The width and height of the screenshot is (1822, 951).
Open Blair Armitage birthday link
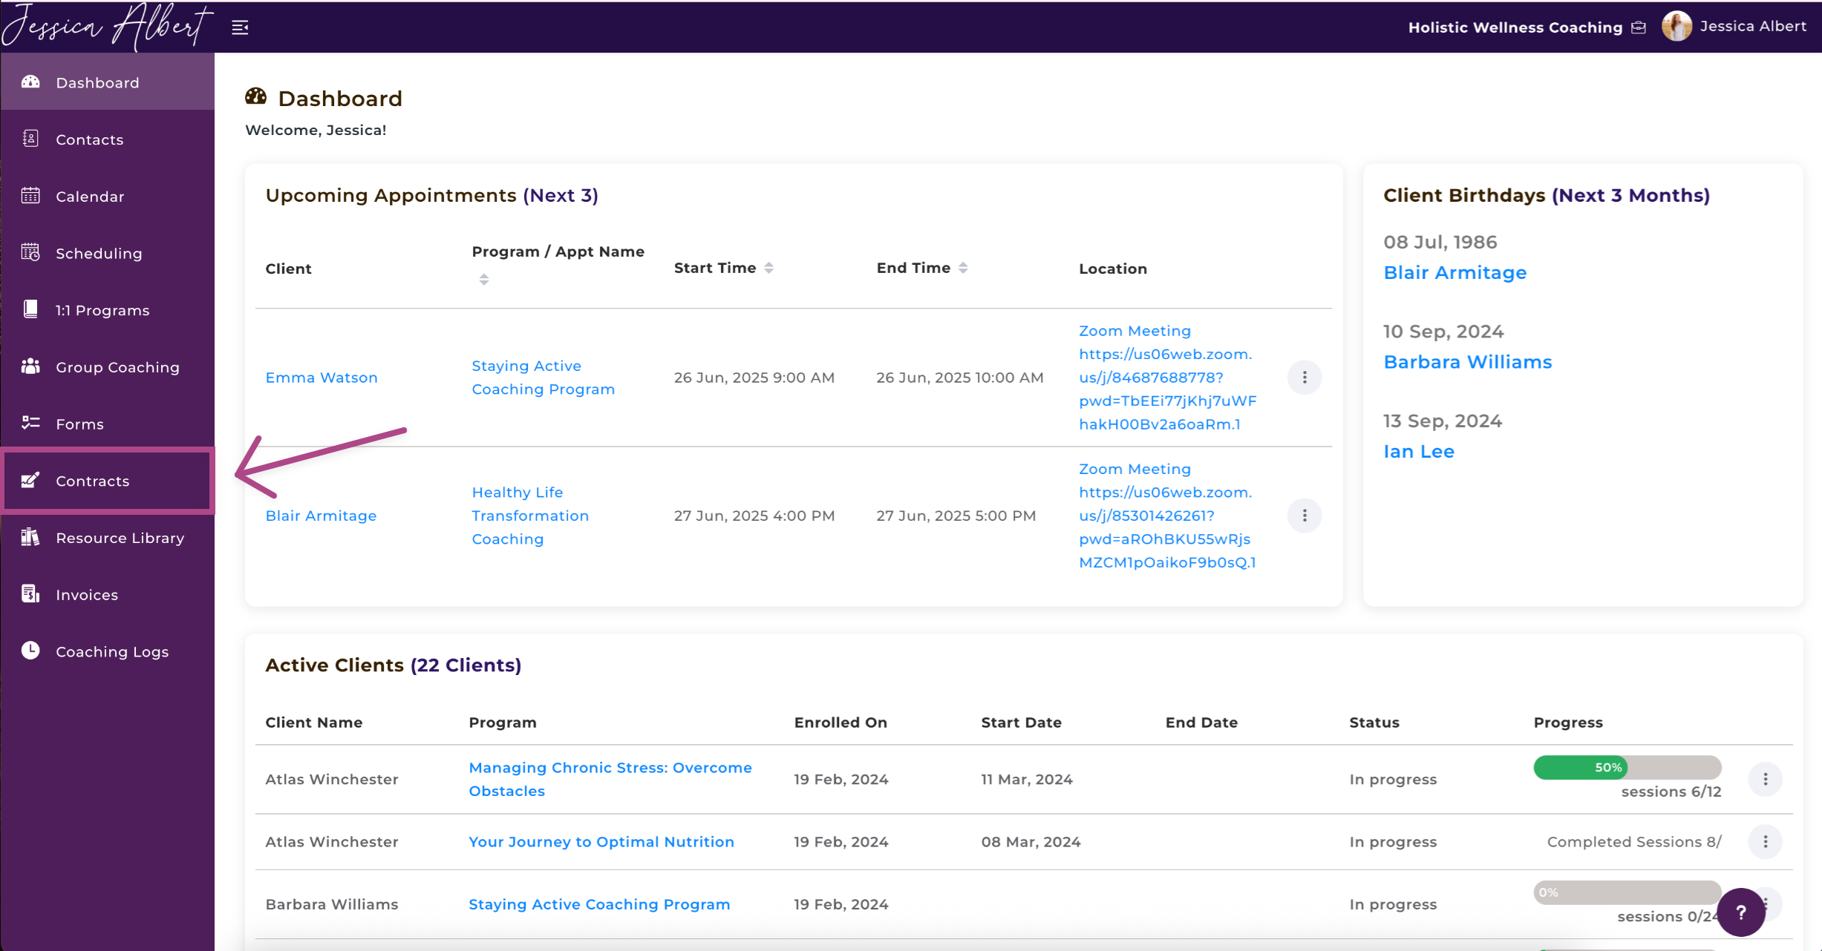(1454, 272)
